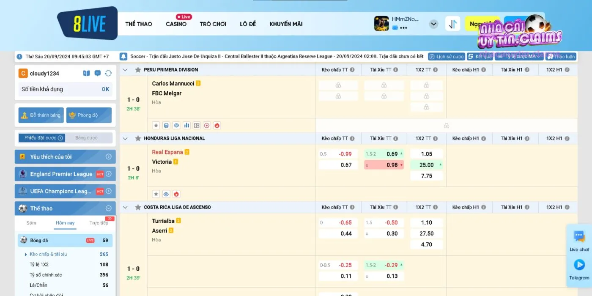This screenshot has height=296, width=592.
Task: Switch to the Trực tiếp tab
Action: [99, 223]
